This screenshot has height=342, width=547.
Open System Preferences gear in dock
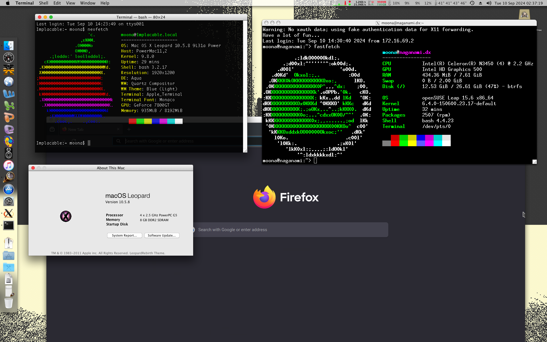(9, 201)
